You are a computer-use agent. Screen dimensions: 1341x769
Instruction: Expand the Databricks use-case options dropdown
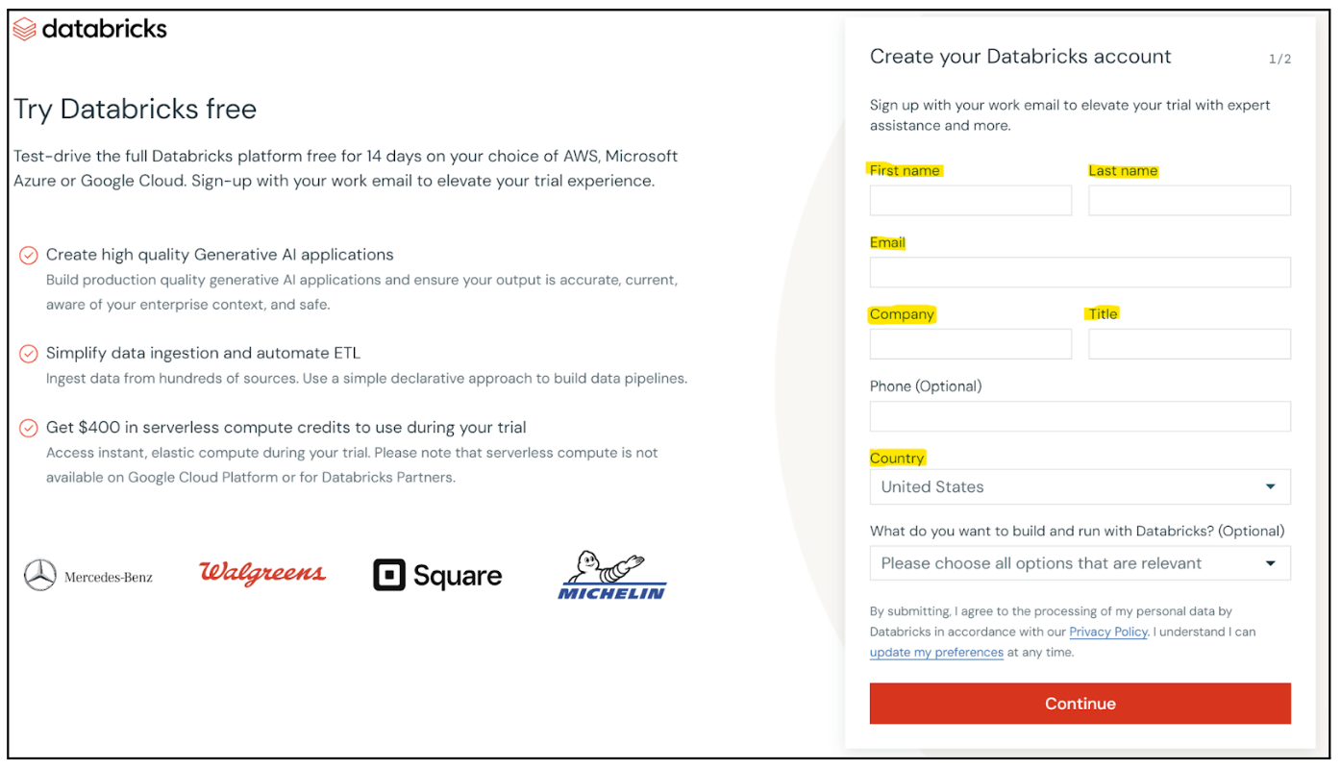tap(1079, 562)
